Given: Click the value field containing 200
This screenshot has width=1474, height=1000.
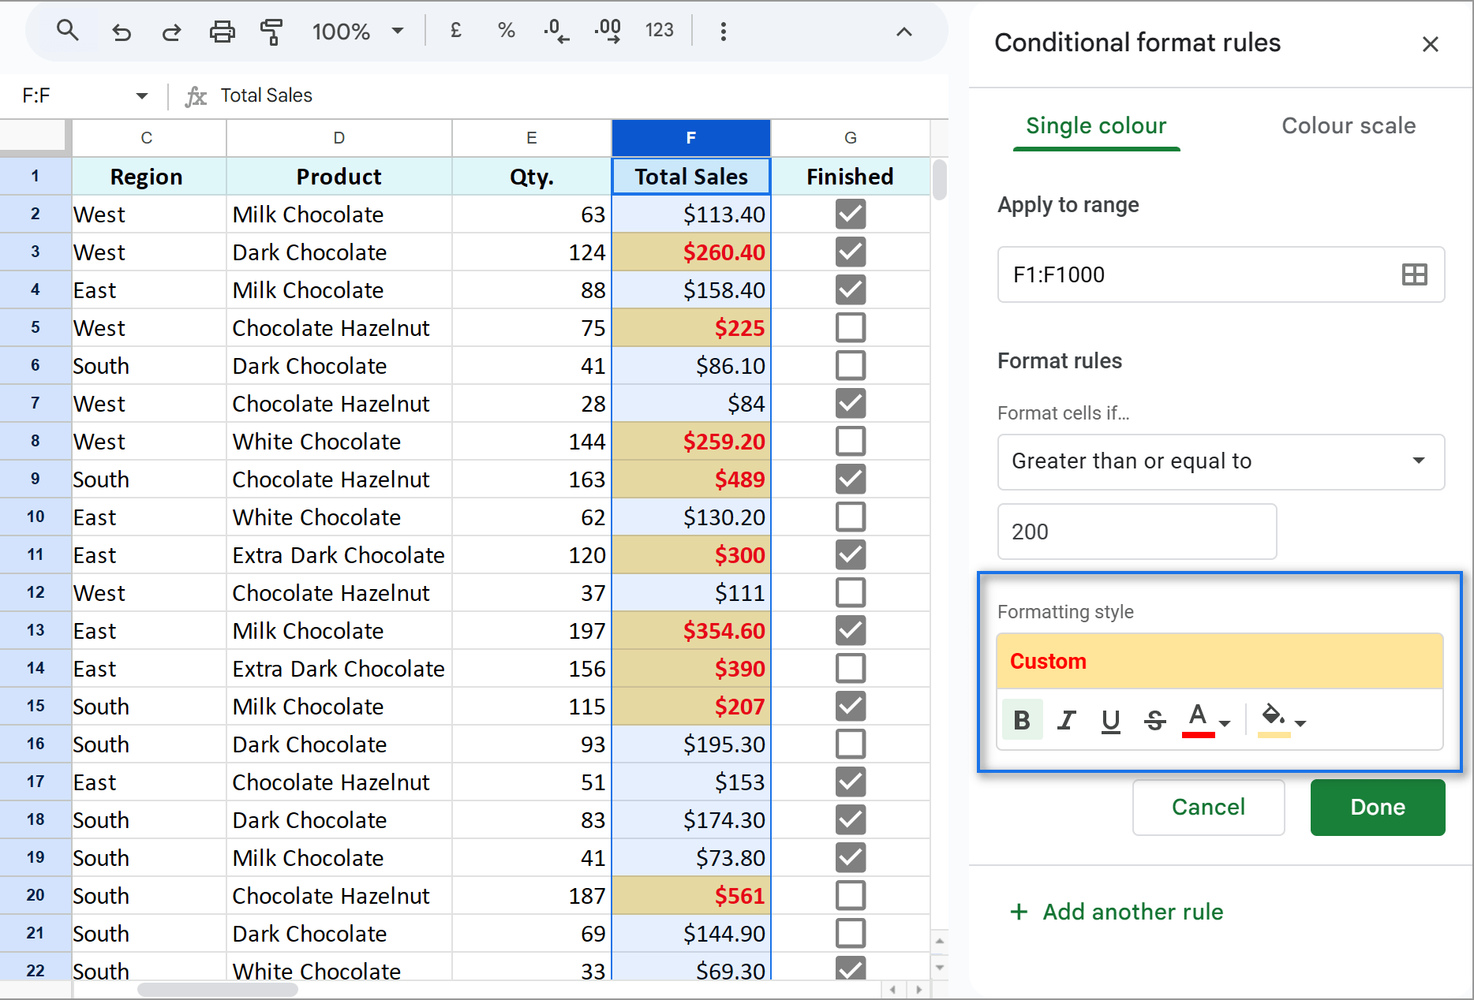Looking at the screenshot, I should pyautogui.click(x=1136, y=532).
